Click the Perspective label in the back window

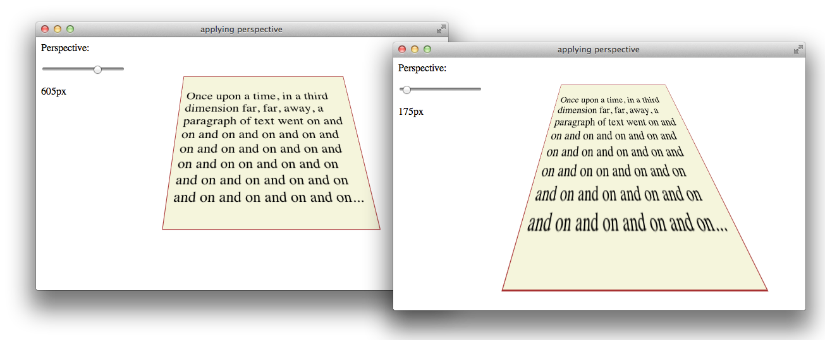coord(65,48)
